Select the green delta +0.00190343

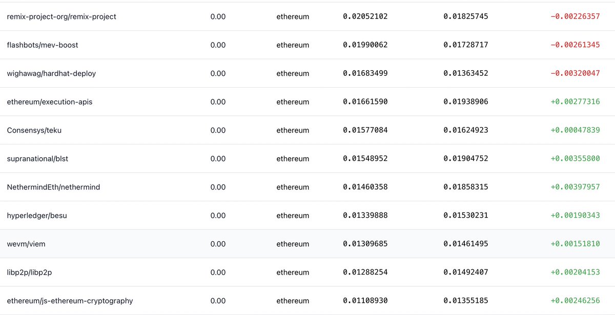tap(575, 216)
